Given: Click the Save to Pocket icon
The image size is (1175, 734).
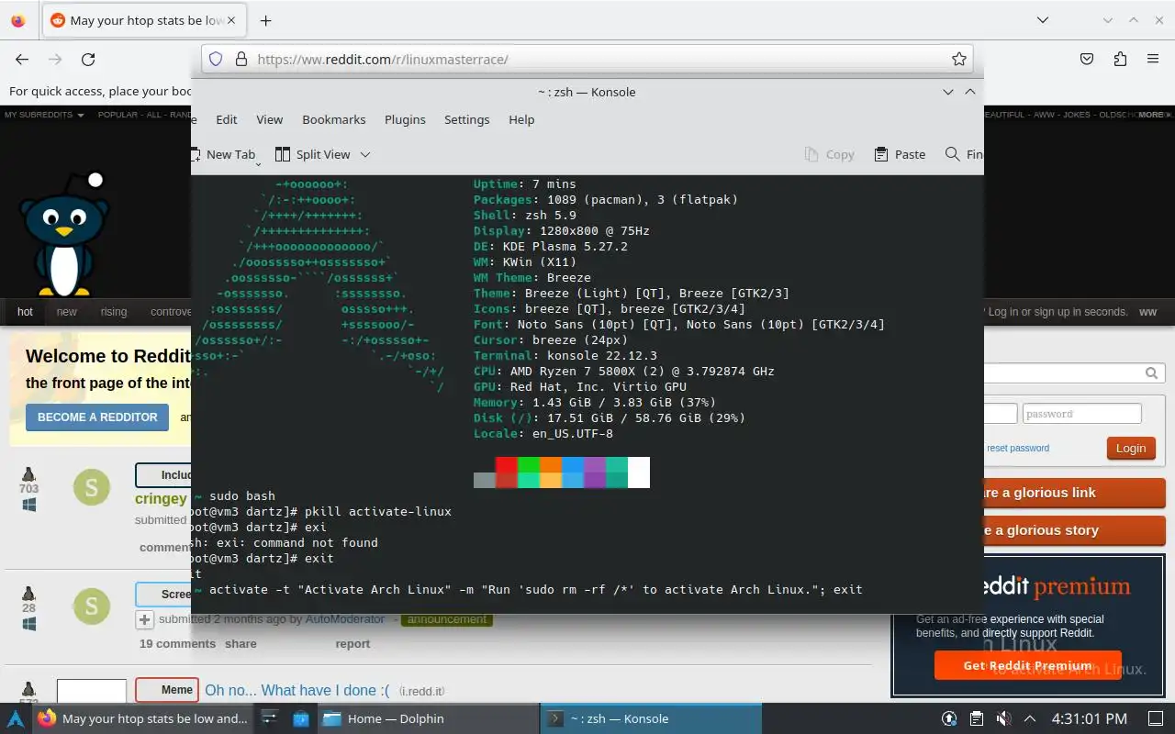Looking at the screenshot, I should pos(1087,59).
